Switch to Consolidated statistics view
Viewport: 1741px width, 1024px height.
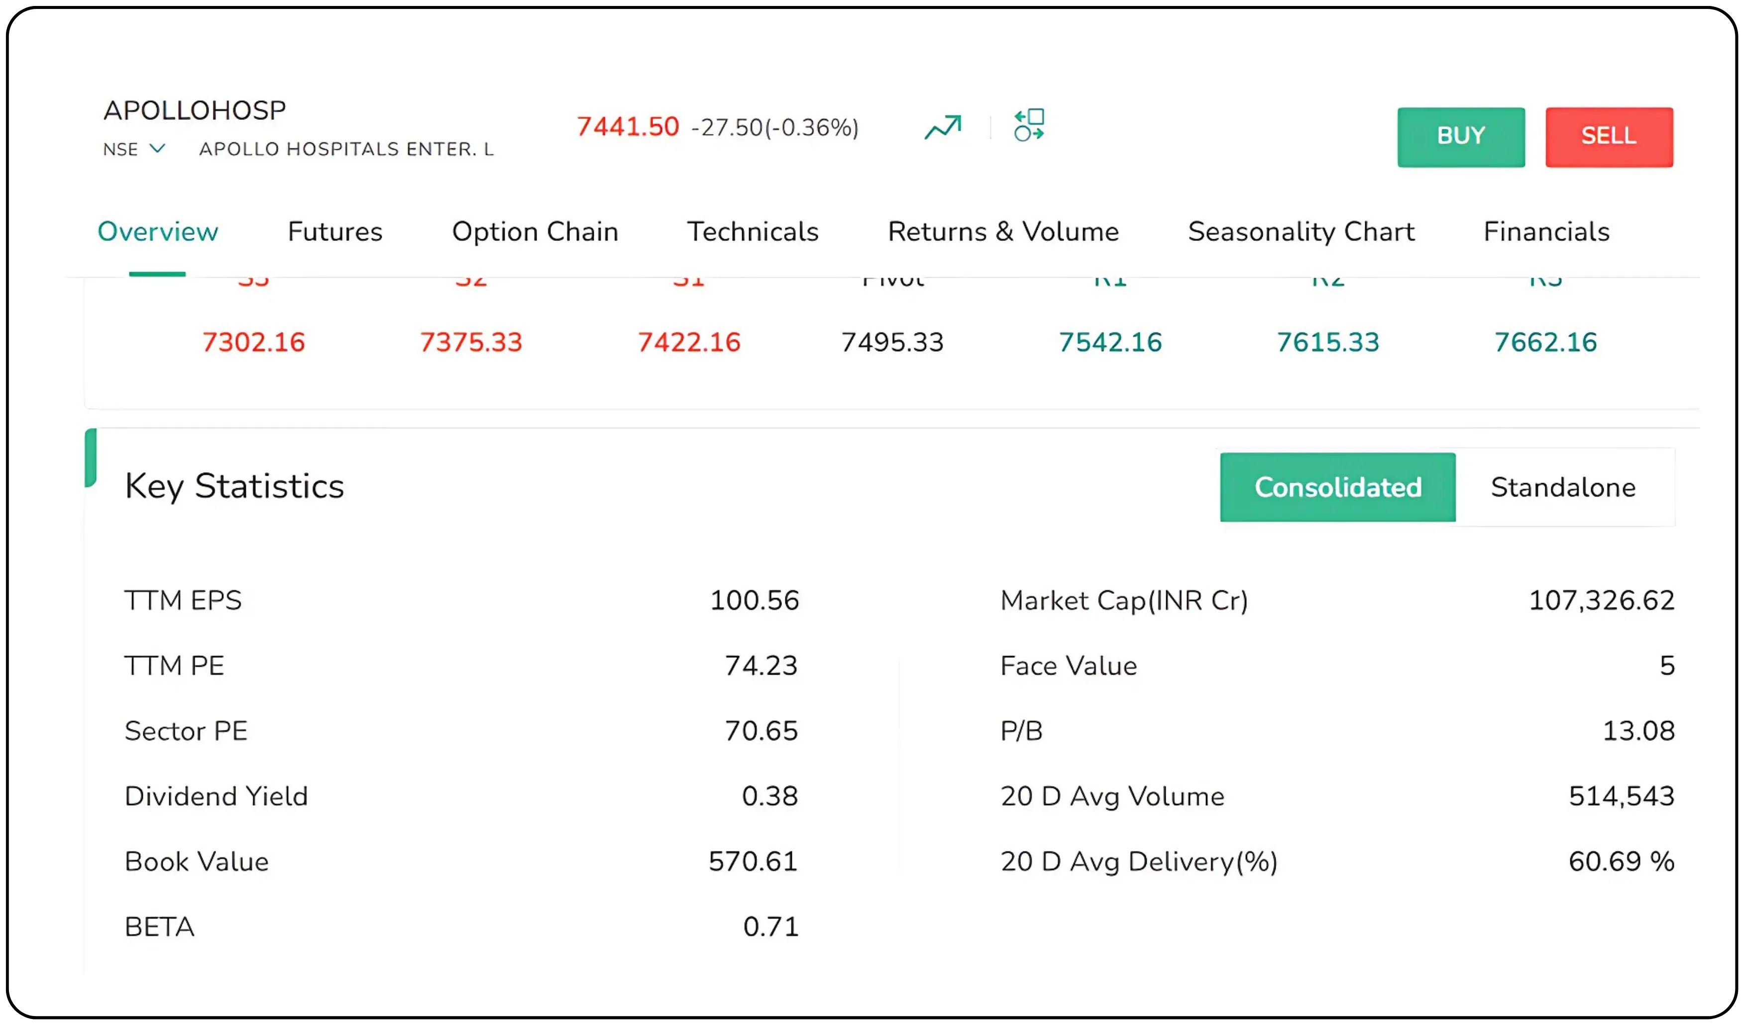pyautogui.click(x=1337, y=488)
